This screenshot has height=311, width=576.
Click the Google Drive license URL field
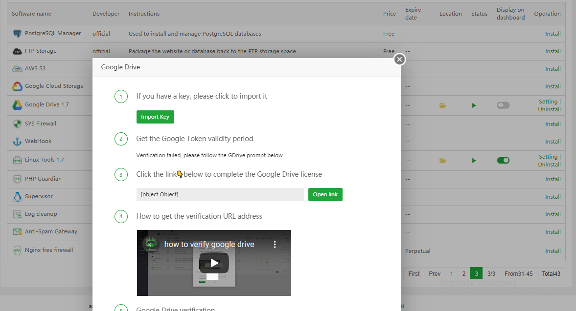[220, 194]
